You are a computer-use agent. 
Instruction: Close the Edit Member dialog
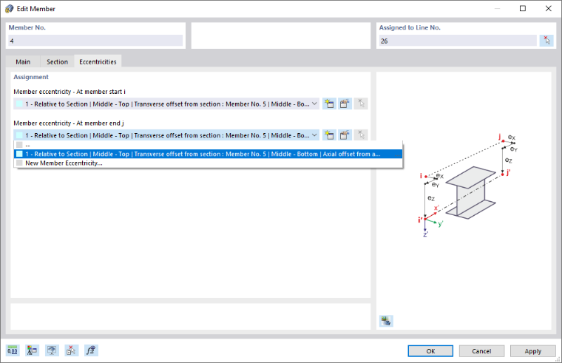(x=548, y=9)
